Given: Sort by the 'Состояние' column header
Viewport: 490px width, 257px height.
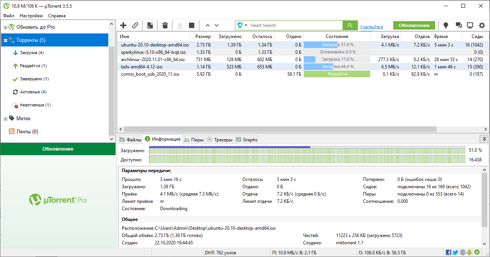Looking at the screenshot, I should click(x=337, y=36).
